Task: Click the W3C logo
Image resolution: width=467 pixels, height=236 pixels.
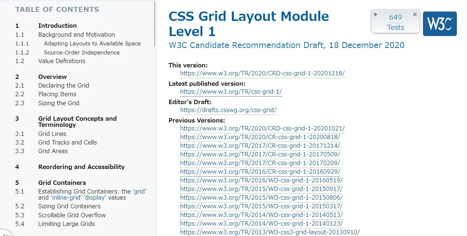Action: (x=440, y=24)
